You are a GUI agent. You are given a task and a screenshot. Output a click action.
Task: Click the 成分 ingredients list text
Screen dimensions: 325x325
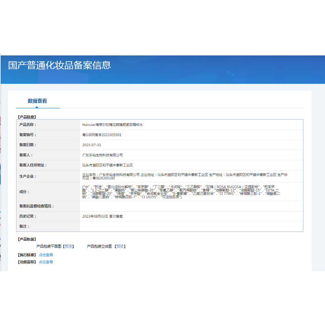click(181, 192)
